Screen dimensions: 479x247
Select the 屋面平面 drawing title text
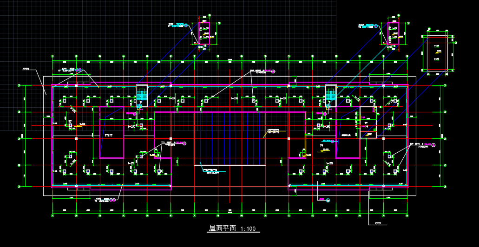223,228
